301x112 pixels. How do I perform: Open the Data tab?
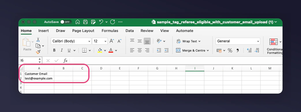tap(130, 31)
